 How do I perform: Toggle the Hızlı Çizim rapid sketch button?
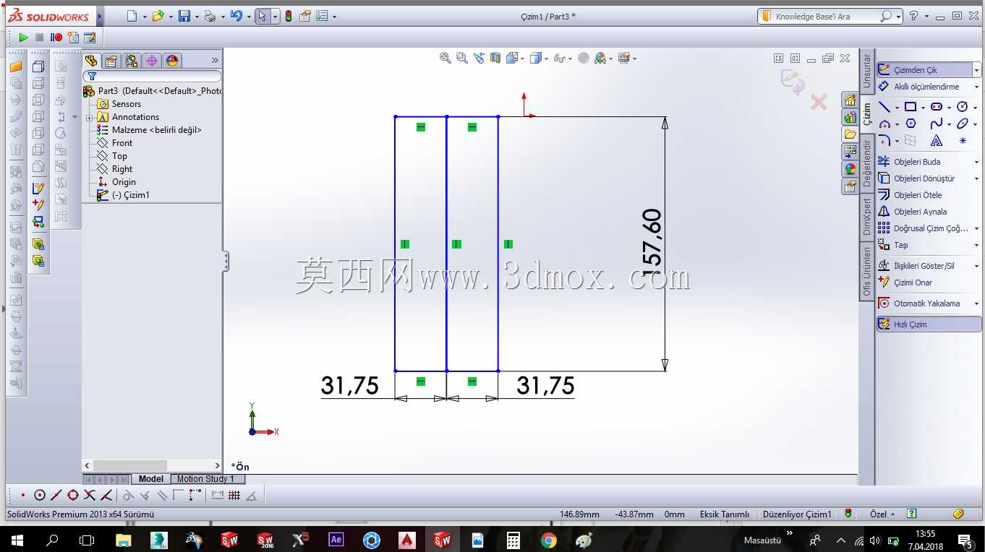[929, 324]
